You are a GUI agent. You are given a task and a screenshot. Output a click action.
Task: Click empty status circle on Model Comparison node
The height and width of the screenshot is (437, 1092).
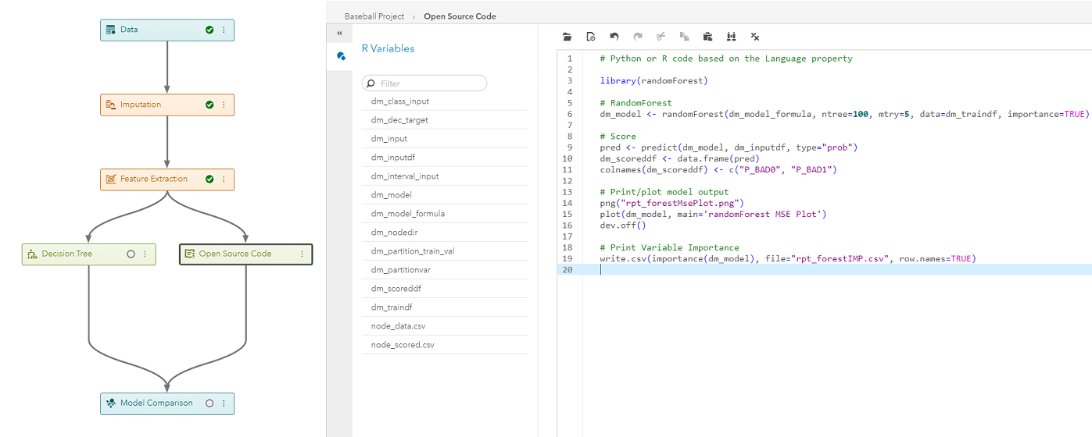pos(209,403)
